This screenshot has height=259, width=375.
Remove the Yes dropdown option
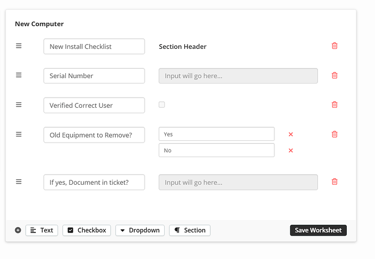click(x=291, y=134)
